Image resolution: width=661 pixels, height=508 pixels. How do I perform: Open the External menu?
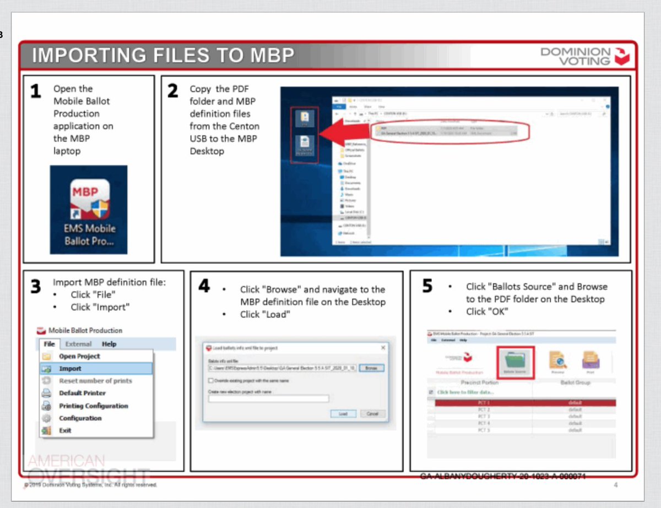[x=78, y=344]
